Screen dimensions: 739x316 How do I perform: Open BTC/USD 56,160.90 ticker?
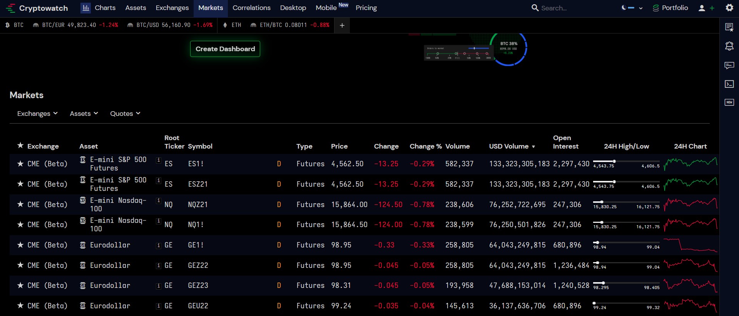[170, 25]
